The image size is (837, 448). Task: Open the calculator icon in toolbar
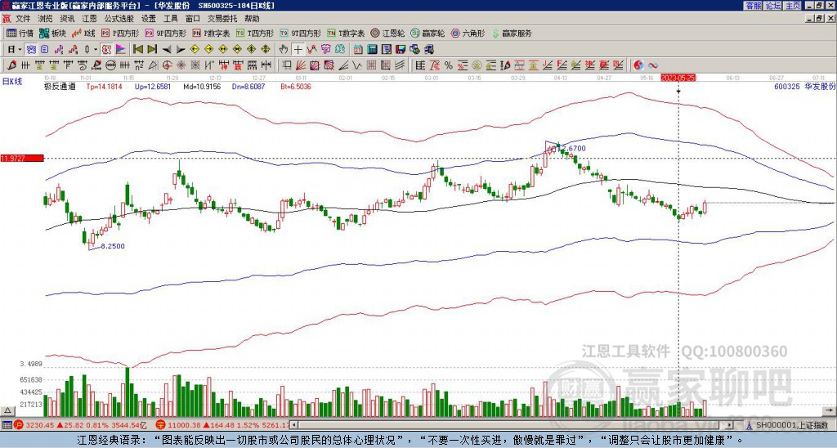pos(372,50)
